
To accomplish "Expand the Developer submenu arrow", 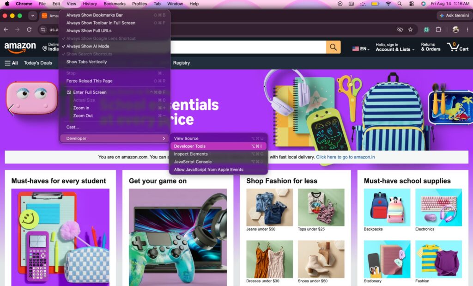I will pos(164,139).
